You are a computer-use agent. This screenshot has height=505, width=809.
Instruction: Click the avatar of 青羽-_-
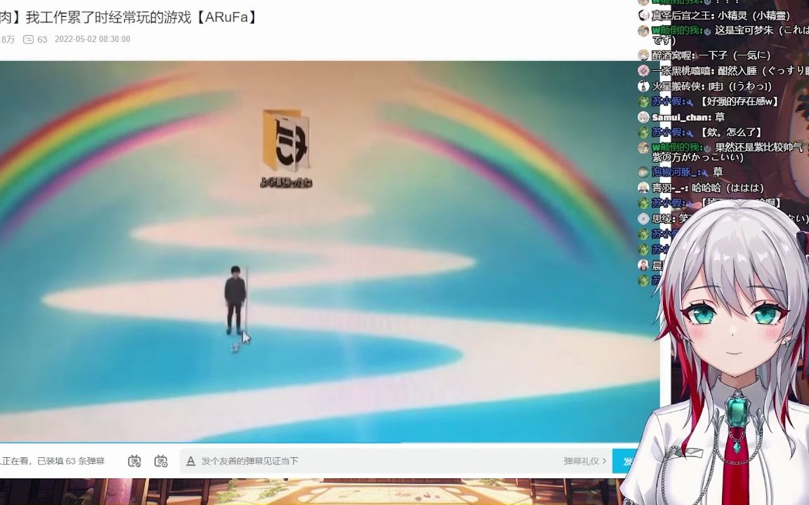[x=643, y=187]
